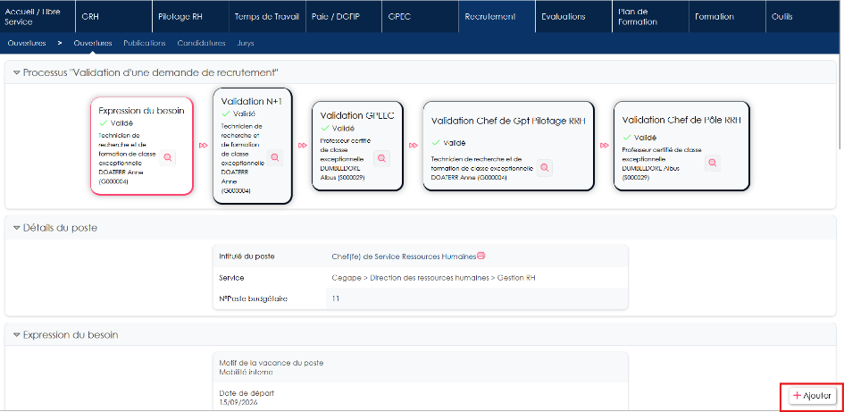
Task: Open the Plan de Formation menu
Action: pyautogui.click(x=650, y=17)
